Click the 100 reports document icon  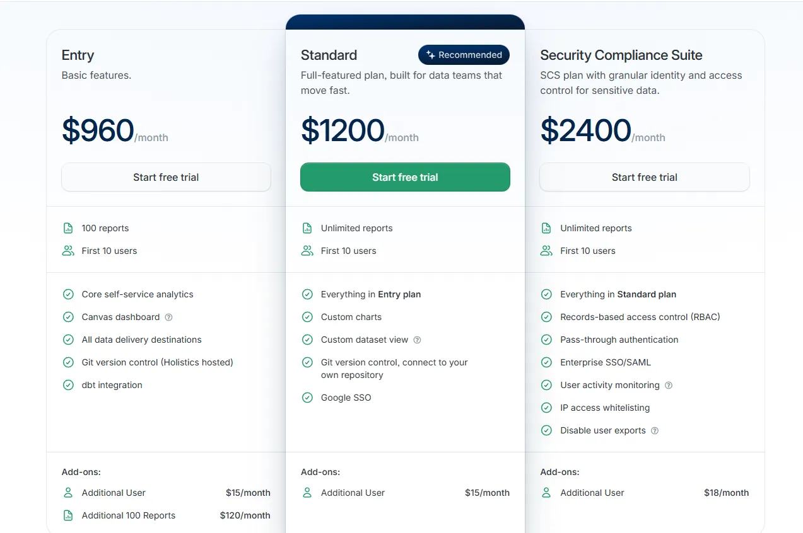click(68, 228)
